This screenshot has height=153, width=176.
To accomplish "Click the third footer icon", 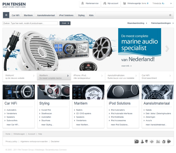I will tap(147, 141).
